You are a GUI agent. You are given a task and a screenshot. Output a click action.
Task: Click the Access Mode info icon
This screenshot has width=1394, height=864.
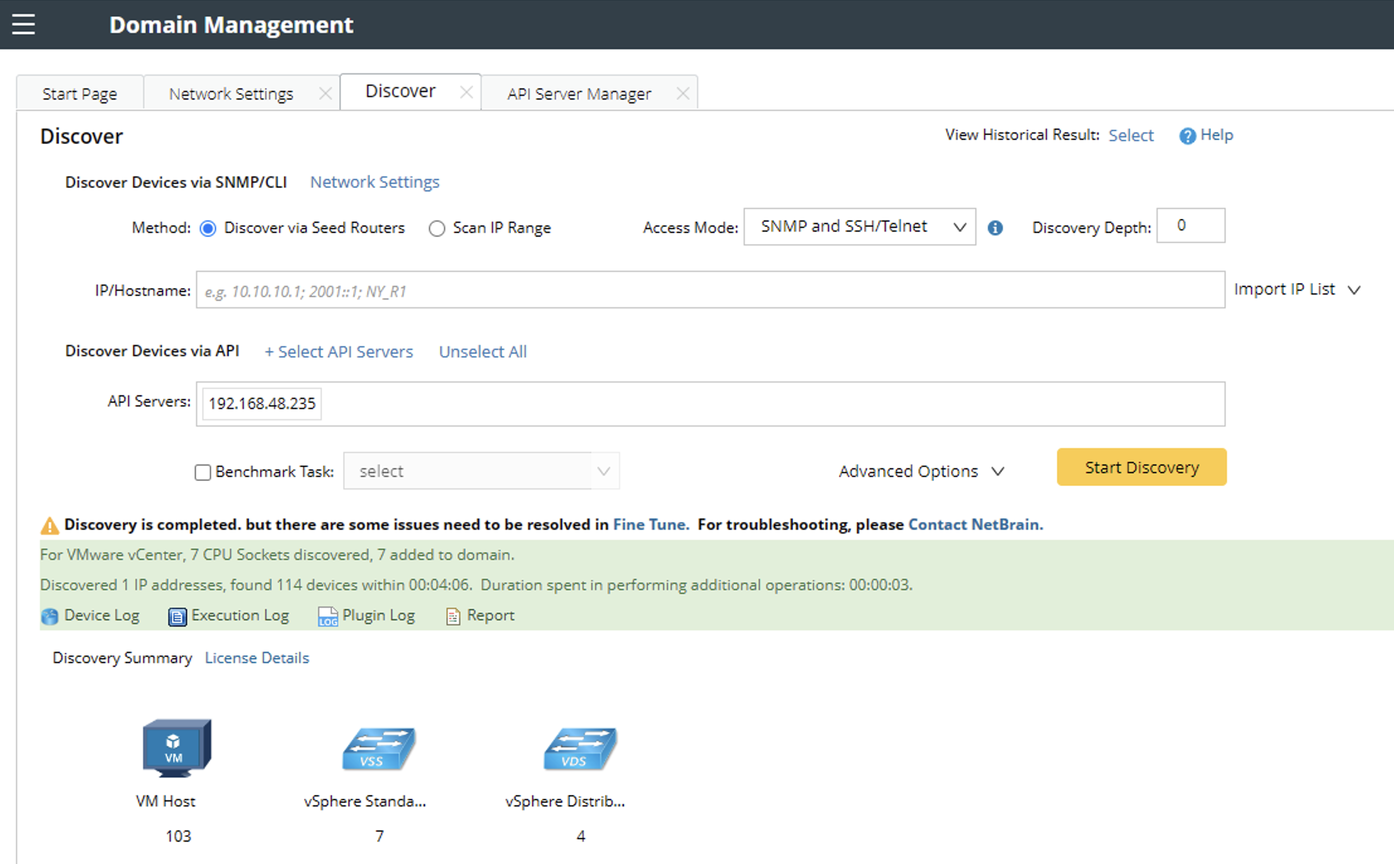(995, 228)
